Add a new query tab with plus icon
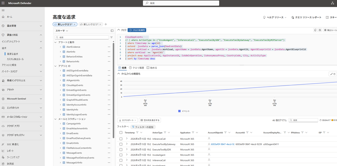 click(x=106, y=24)
